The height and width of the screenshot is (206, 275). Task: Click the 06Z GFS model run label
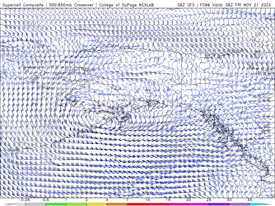(186, 5)
